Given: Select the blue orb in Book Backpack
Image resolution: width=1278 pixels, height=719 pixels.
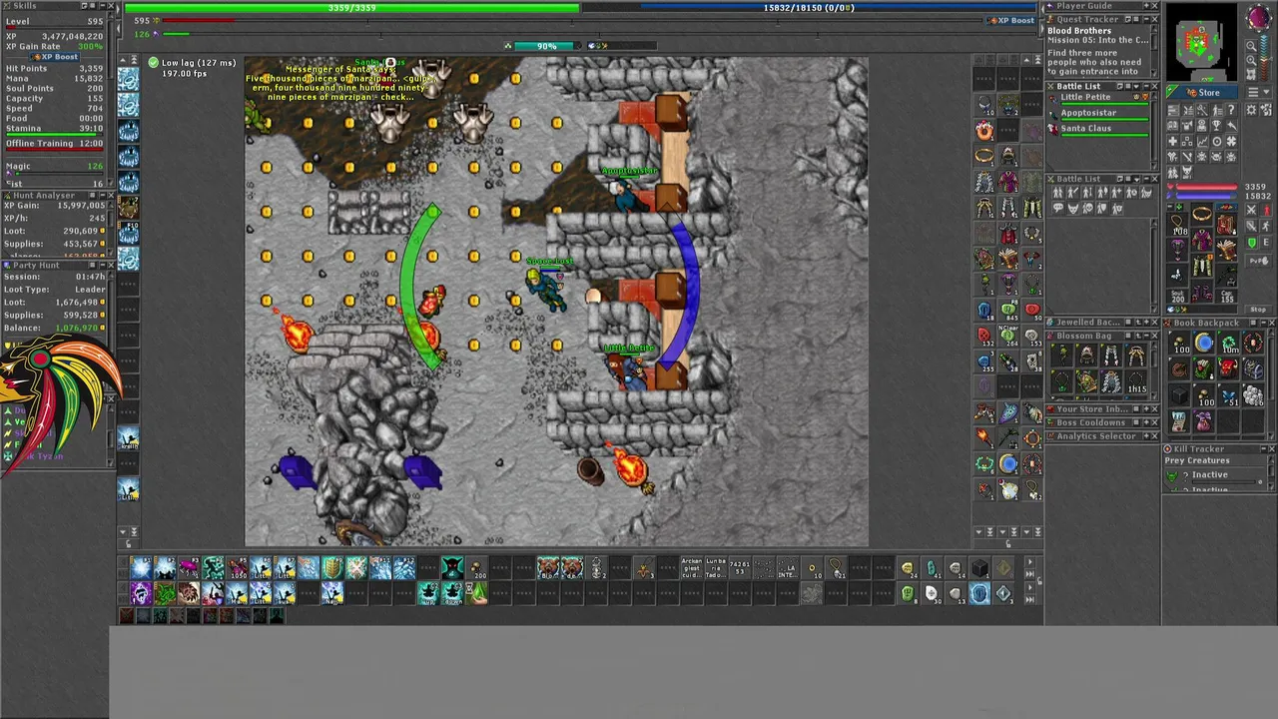Looking at the screenshot, I should click(x=1204, y=343).
